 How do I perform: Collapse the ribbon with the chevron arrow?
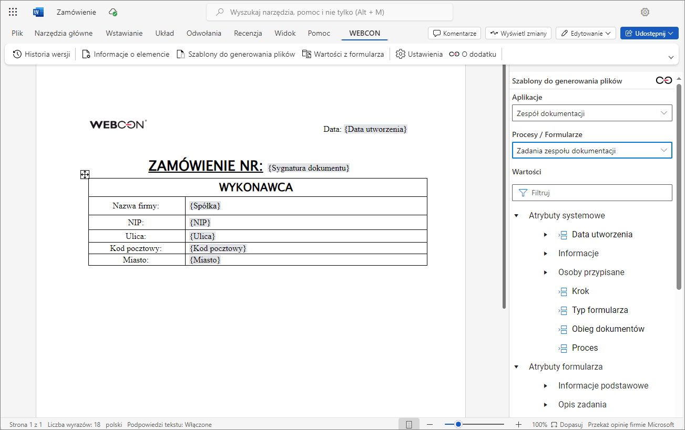pos(670,57)
